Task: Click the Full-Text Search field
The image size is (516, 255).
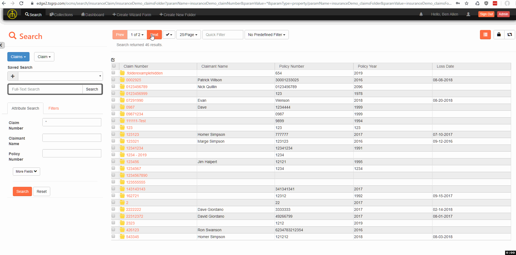Action: coord(46,89)
